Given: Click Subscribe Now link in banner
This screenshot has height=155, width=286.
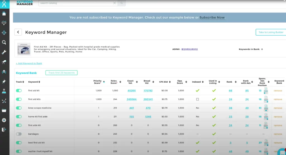Looking at the screenshot, I should (212, 18).
